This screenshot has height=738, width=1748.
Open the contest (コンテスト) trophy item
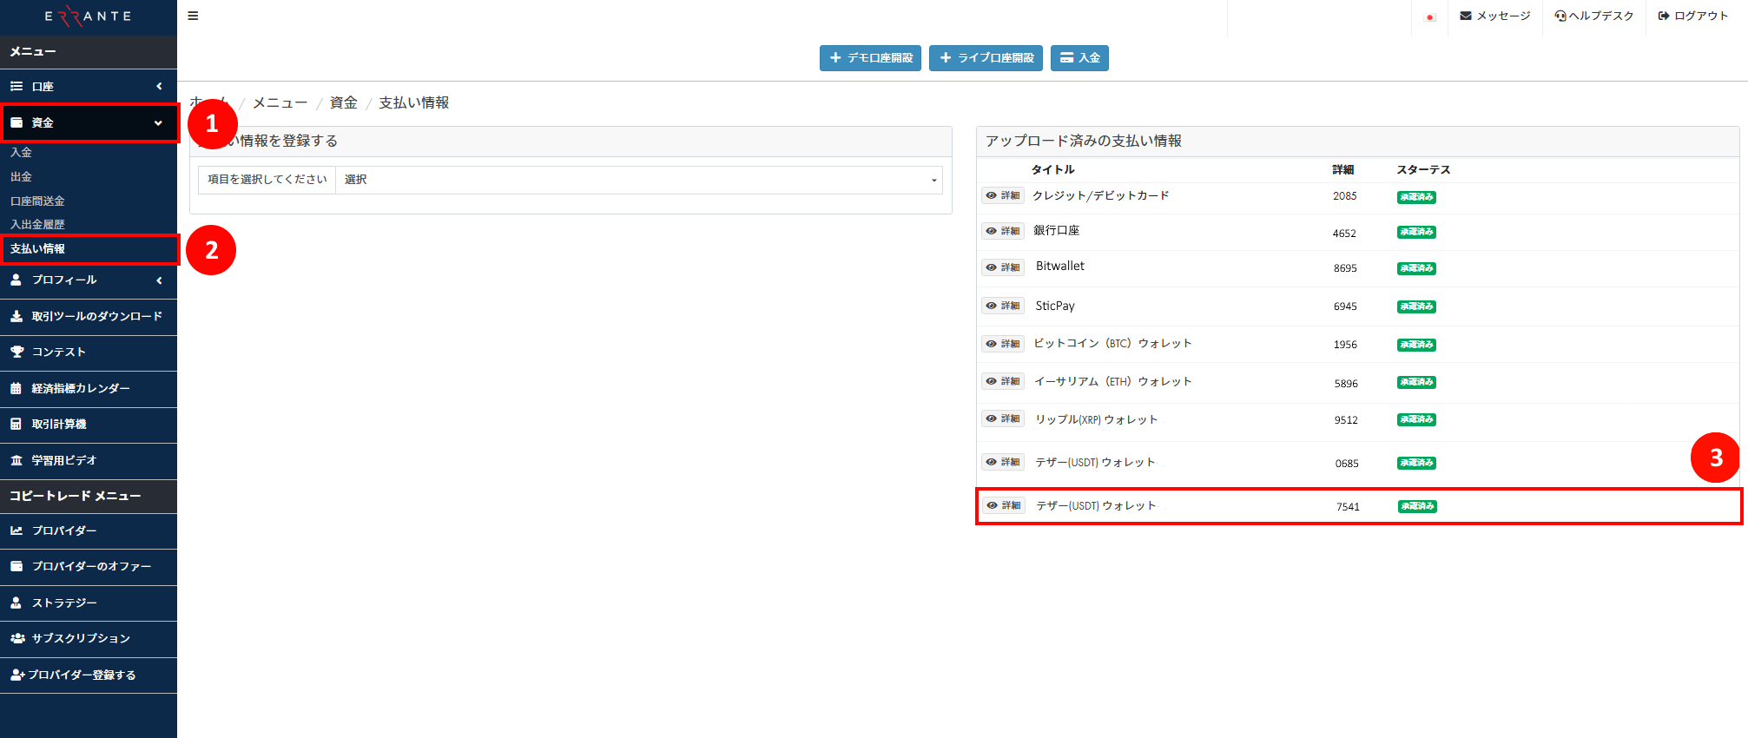(x=58, y=352)
